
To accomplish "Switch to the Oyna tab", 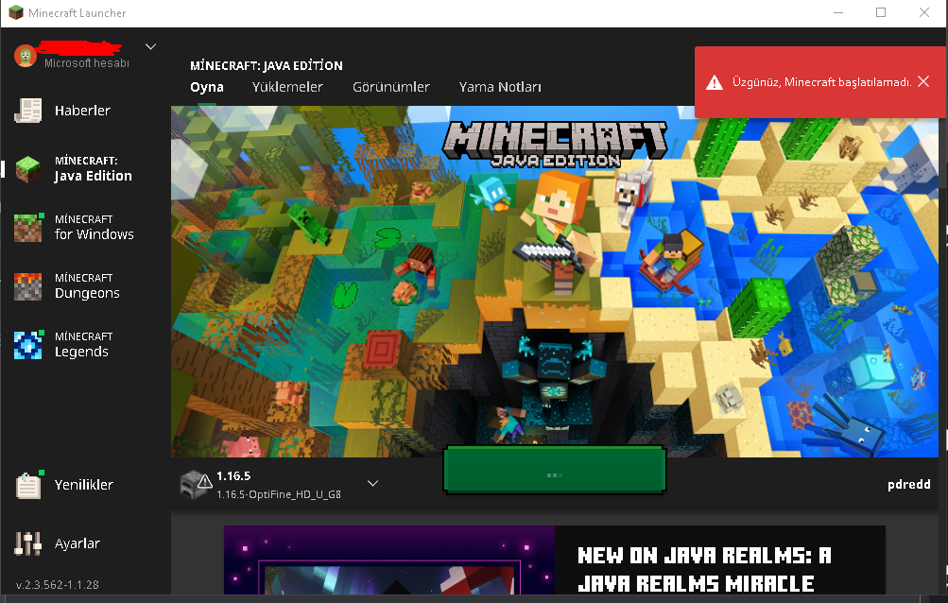I will 207,87.
